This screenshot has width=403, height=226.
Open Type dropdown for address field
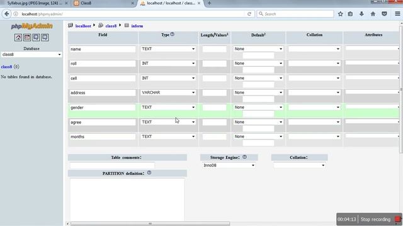click(168, 92)
